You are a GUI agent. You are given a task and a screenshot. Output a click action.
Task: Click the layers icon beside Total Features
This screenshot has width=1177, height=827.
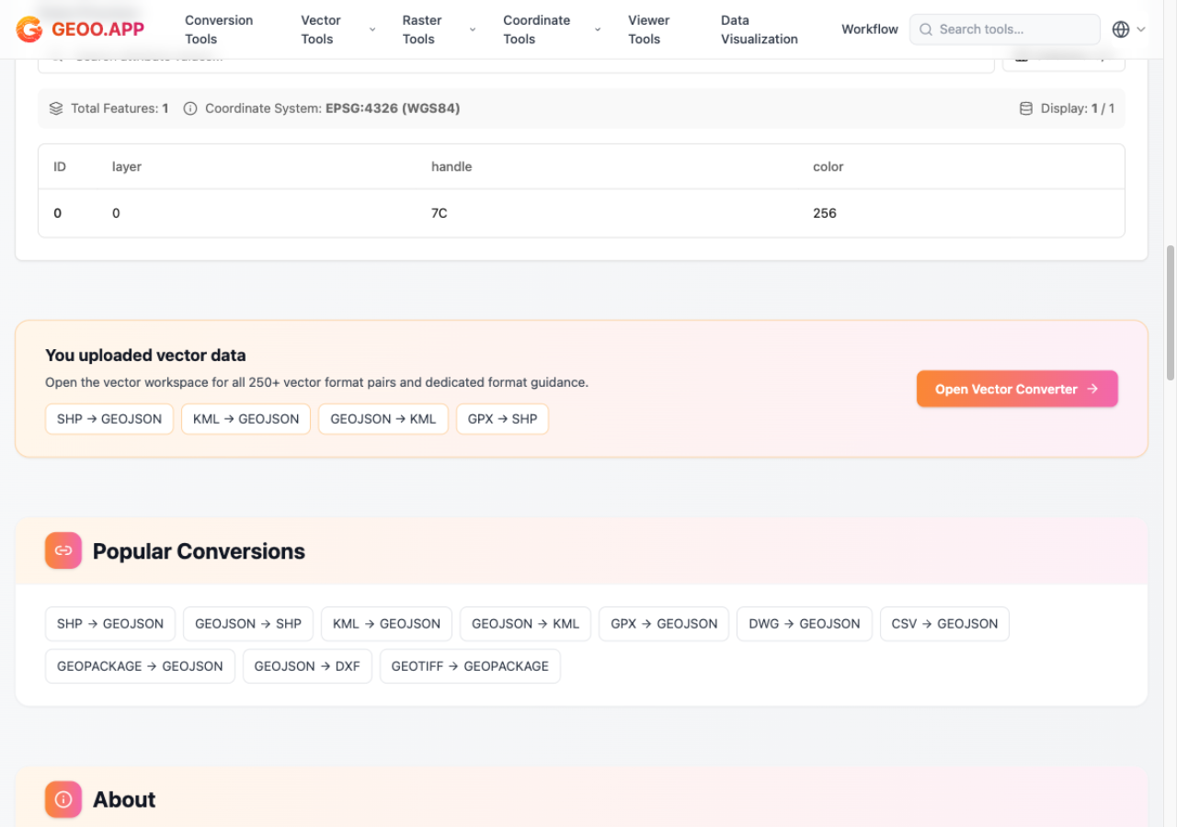[56, 108]
